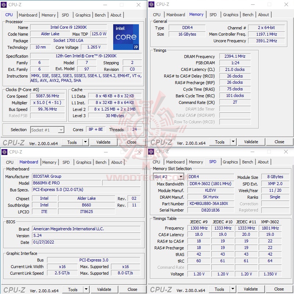The image size is (294, 296).
Task: Click the CPU-Z app icon in top-right Memory window
Action: click(x=151, y=4)
